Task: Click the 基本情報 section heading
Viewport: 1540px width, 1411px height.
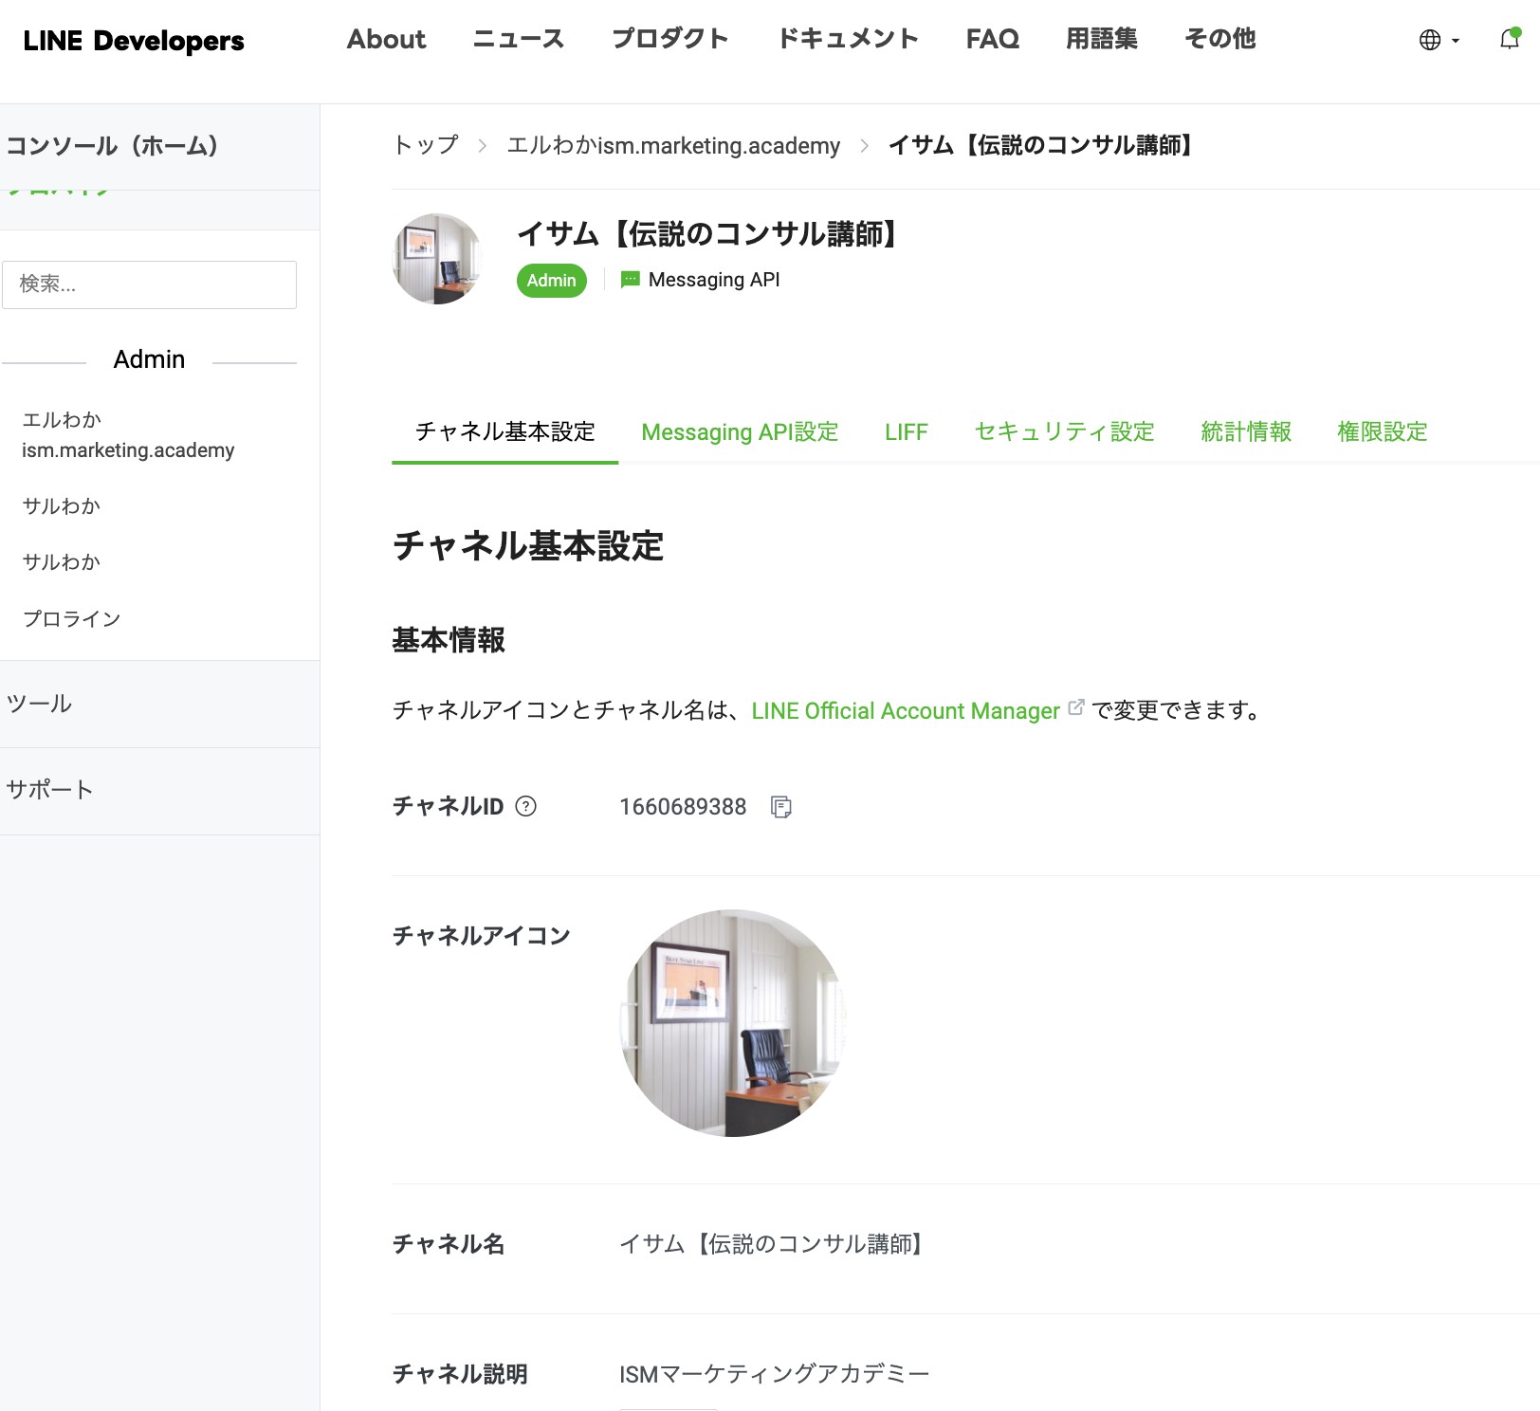Action: (449, 640)
